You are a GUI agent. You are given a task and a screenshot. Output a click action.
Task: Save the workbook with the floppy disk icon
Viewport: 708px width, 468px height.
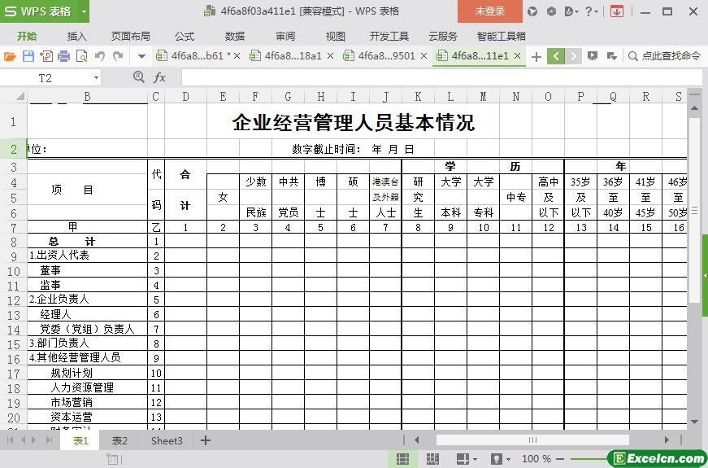pyautogui.click(x=28, y=56)
